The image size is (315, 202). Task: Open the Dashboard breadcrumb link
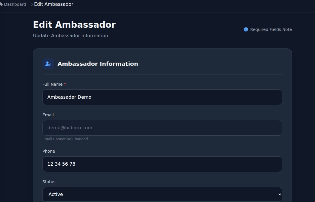15,4
